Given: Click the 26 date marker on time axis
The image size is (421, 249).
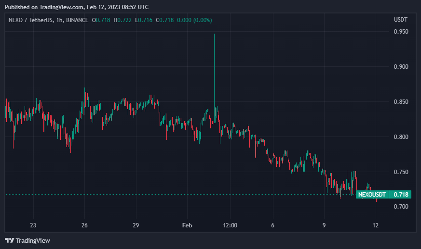Looking at the screenshot, I should (84, 225).
